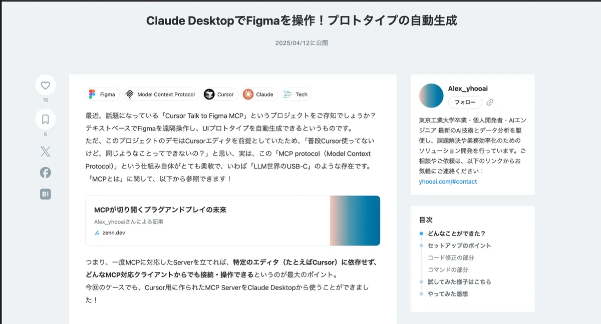The image size is (601, 324).
Task: Follow Alex_yhooai with フォロー button
Action: tap(465, 102)
